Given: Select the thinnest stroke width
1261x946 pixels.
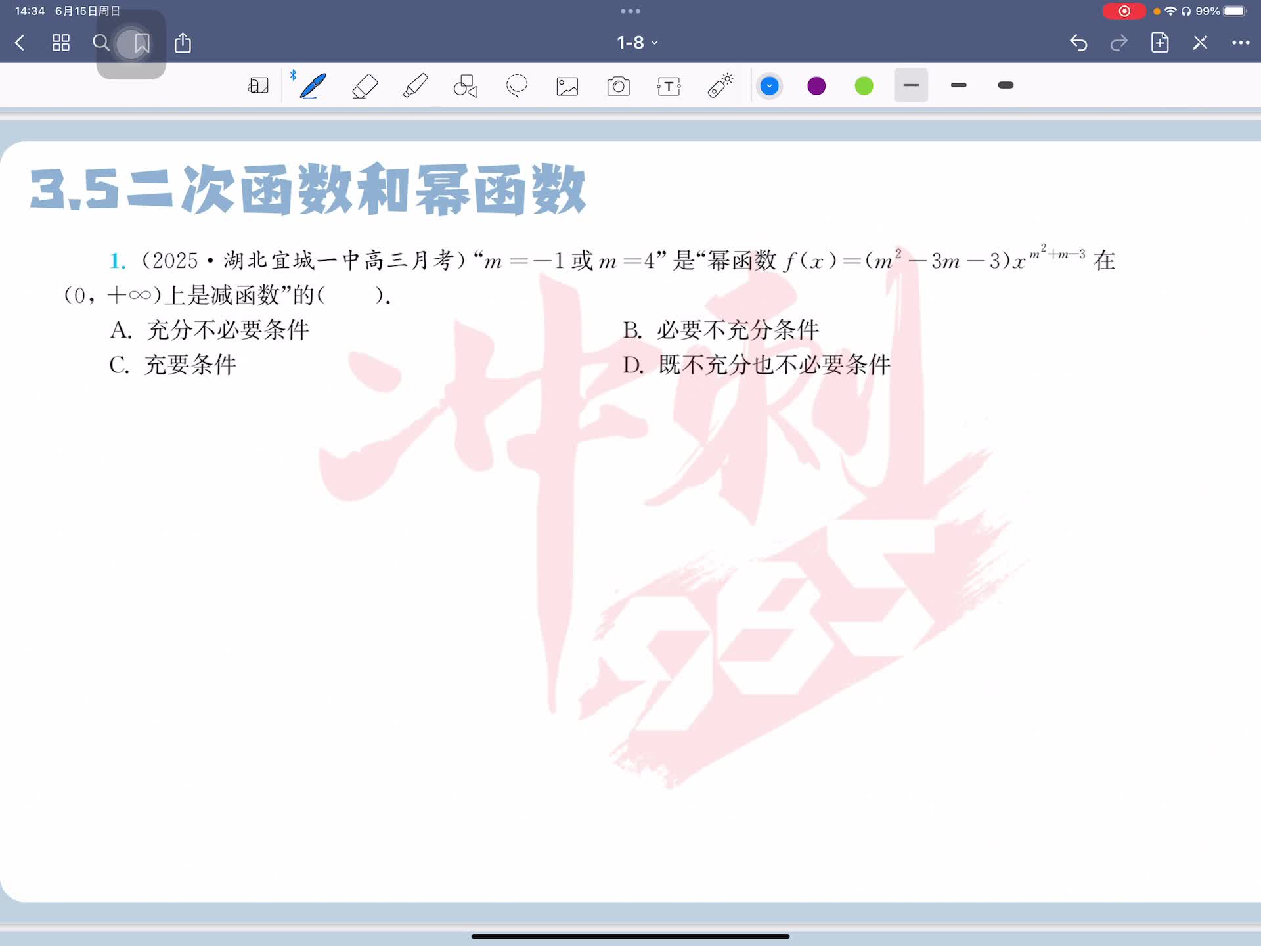Looking at the screenshot, I should pyautogui.click(x=911, y=85).
